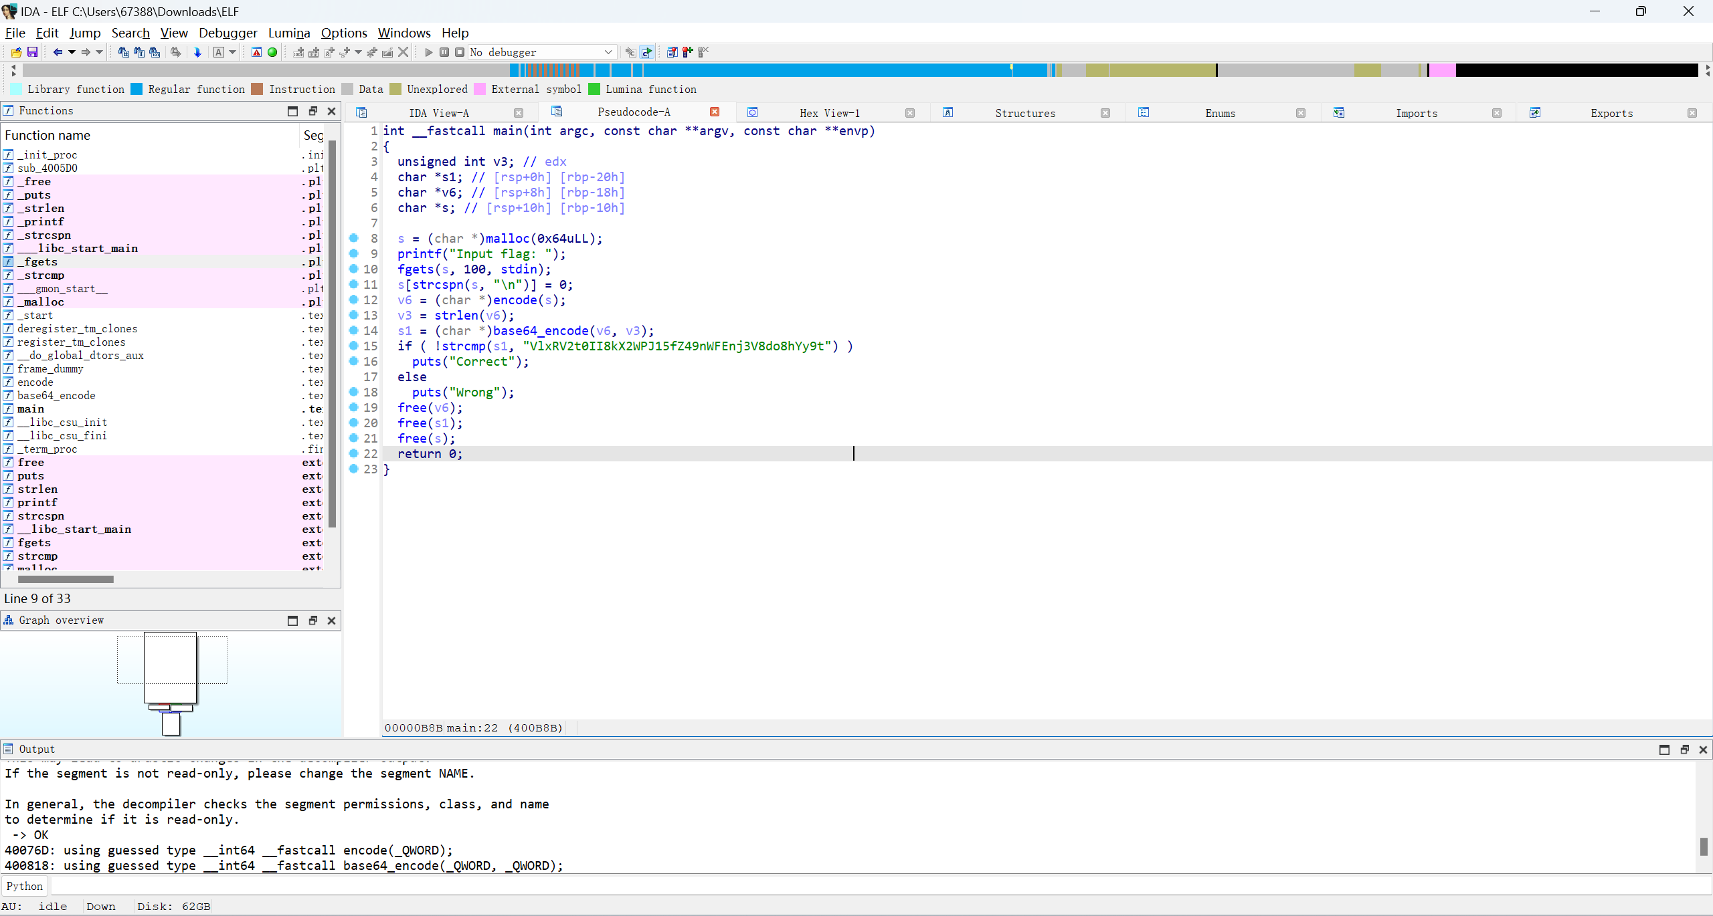Close the Pseudocode-A tab with red X

tap(715, 112)
